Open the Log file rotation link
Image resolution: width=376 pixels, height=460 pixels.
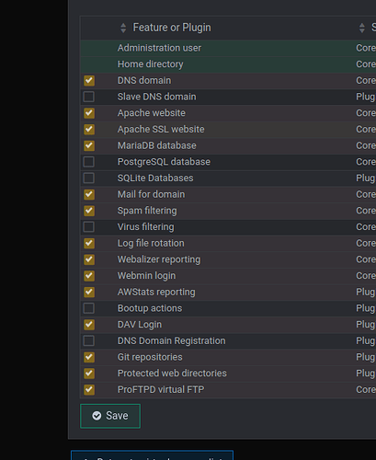pyautogui.click(x=151, y=243)
